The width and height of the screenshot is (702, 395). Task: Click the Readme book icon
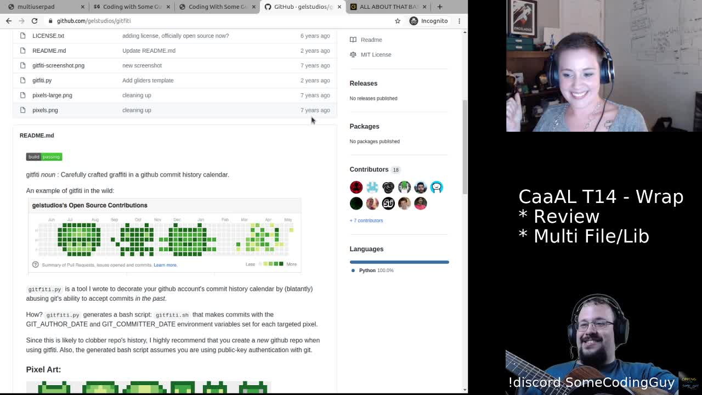pos(353,39)
